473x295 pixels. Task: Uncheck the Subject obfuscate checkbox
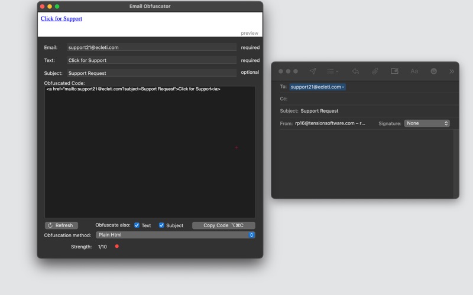pos(161,225)
